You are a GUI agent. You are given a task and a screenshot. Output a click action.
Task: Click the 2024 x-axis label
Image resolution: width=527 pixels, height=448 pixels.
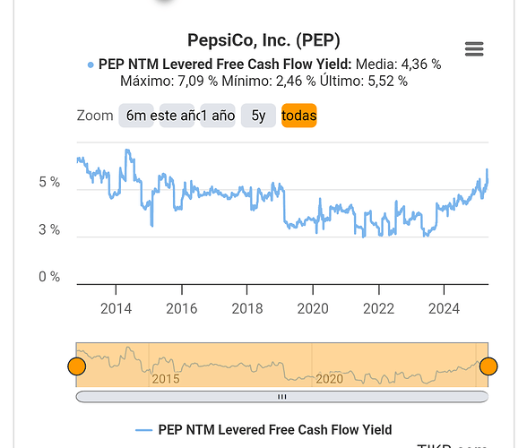tap(444, 309)
